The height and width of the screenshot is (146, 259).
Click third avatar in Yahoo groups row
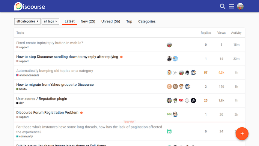click(x=181, y=86)
